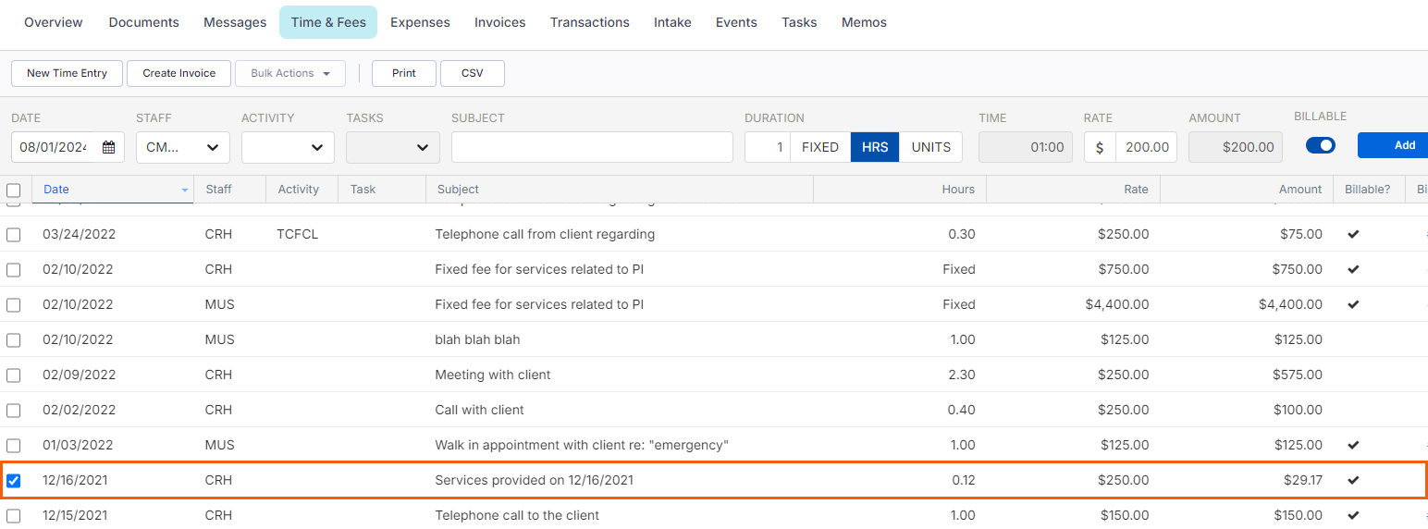
Task: Select the 03/24/2022 entry checkbox
Action: (x=14, y=235)
